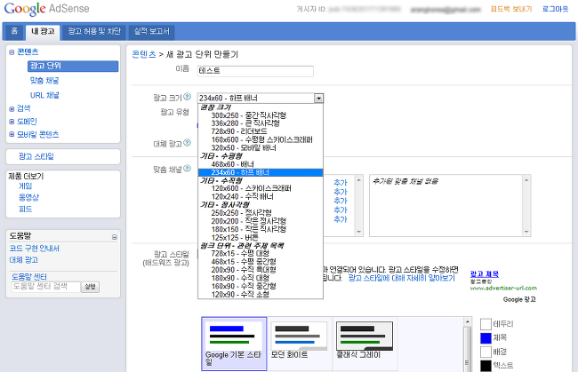578x372 pixels.
Task: Open the 도움말 센터 link
Action: (29, 276)
